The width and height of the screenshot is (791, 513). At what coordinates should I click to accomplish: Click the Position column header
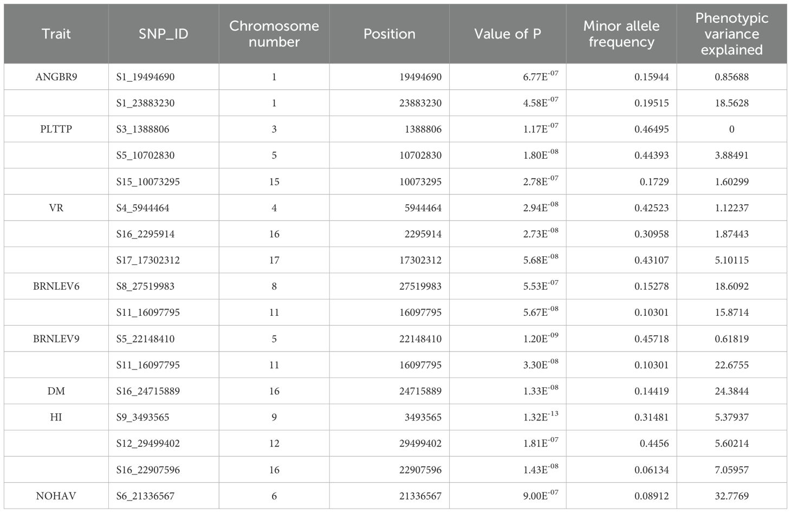(389, 34)
